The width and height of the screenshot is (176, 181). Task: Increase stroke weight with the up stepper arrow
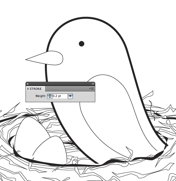point(50,95)
